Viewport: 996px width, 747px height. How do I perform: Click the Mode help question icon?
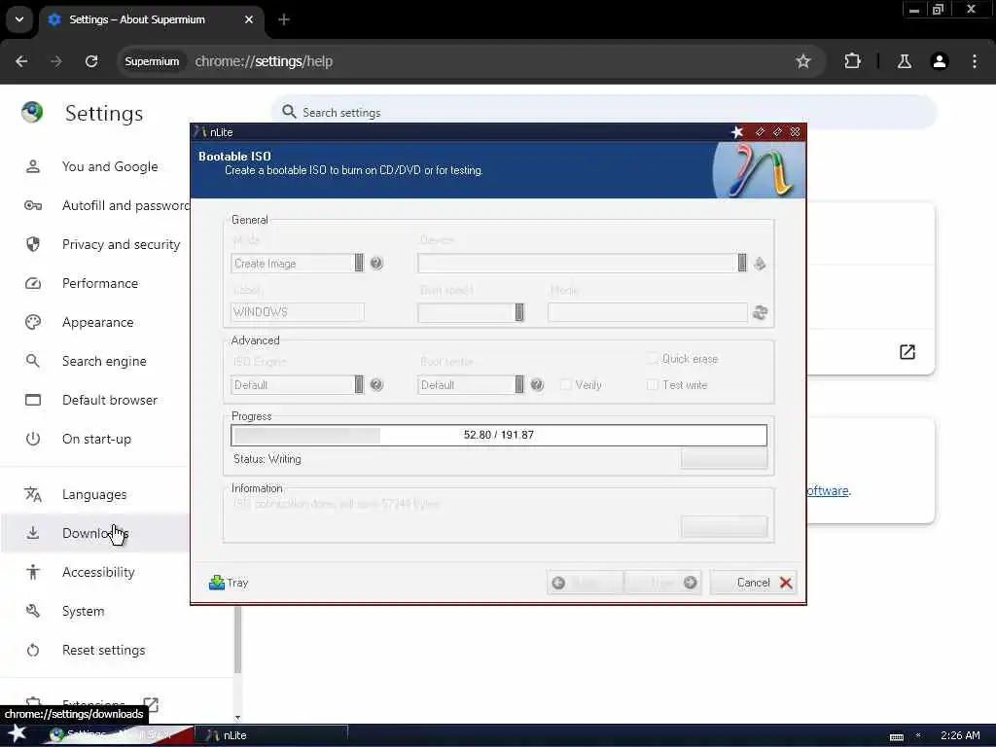376,263
